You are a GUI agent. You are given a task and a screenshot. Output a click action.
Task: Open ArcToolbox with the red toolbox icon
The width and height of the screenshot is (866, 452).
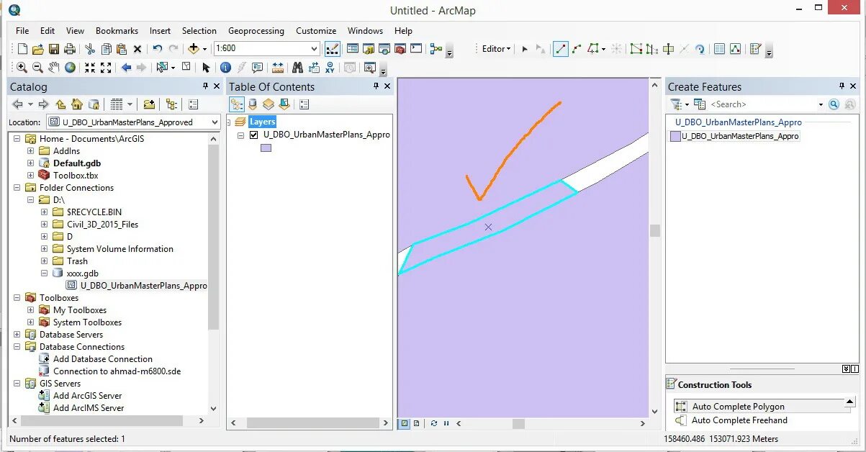(x=400, y=49)
